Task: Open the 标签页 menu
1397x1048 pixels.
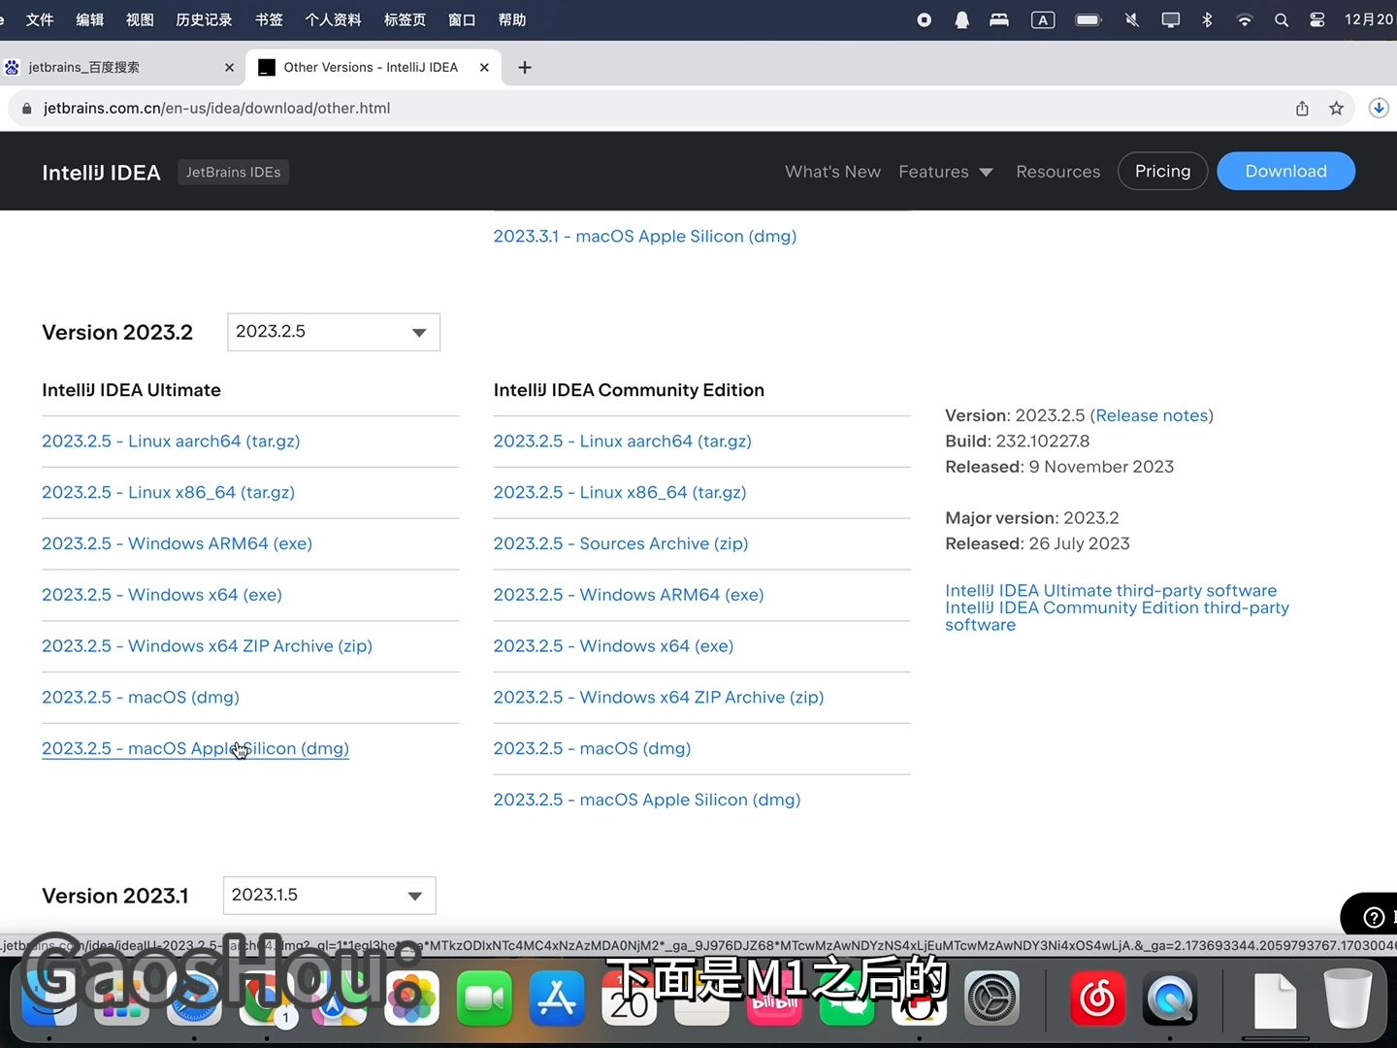Action: [405, 19]
